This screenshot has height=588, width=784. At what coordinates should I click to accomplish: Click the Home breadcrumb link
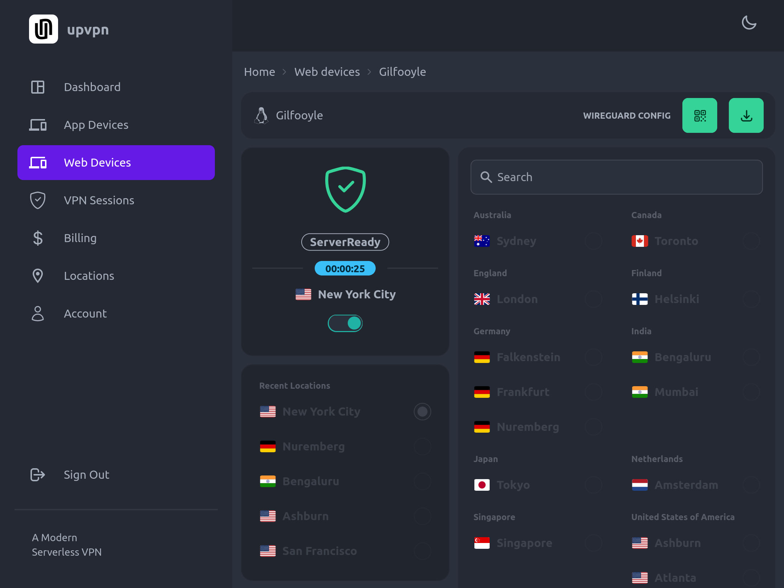coord(260,72)
